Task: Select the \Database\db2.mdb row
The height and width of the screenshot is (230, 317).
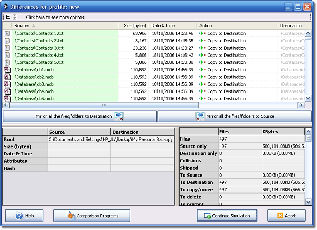Action: [154, 77]
